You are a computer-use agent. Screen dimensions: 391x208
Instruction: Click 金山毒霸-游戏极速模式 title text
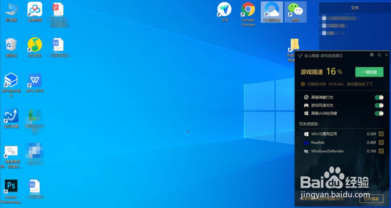click(324, 56)
